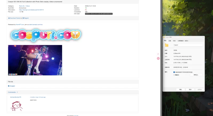Click the folder icon beside Cospuri in file list
The width and height of the screenshot is (213, 116).
pyautogui.click(x=9, y=86)
